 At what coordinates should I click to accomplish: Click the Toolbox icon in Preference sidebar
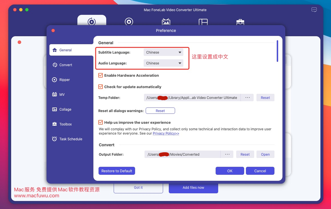tap(55, 124)
